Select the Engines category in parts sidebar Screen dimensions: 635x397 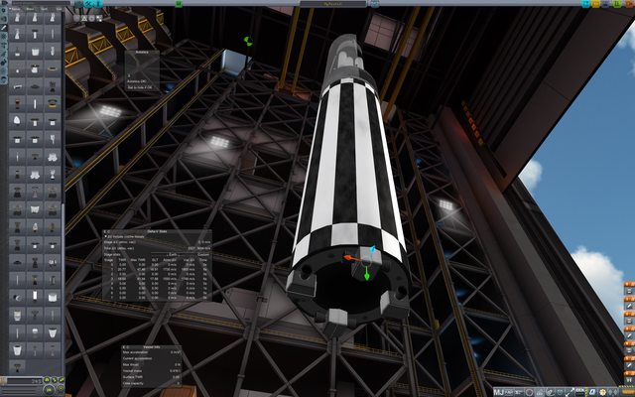(x=4, y=27)
